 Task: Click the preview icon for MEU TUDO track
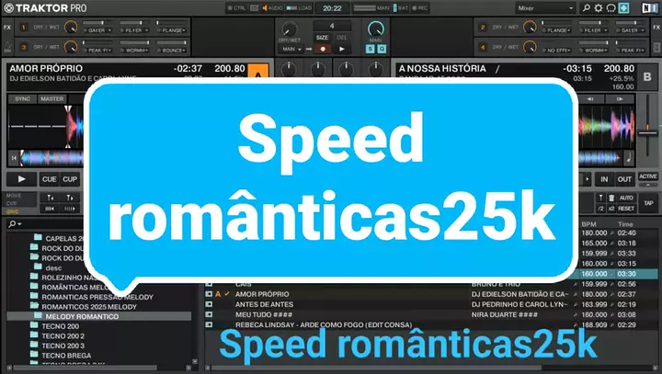209,313
